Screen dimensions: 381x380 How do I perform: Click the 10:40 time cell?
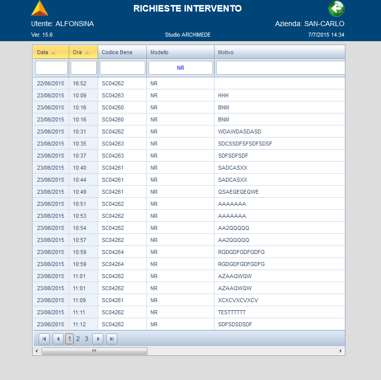coord(83,168)
